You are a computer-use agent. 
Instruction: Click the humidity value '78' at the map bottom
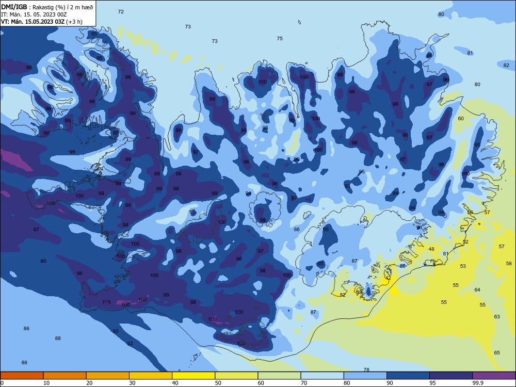tap(366, 369)
